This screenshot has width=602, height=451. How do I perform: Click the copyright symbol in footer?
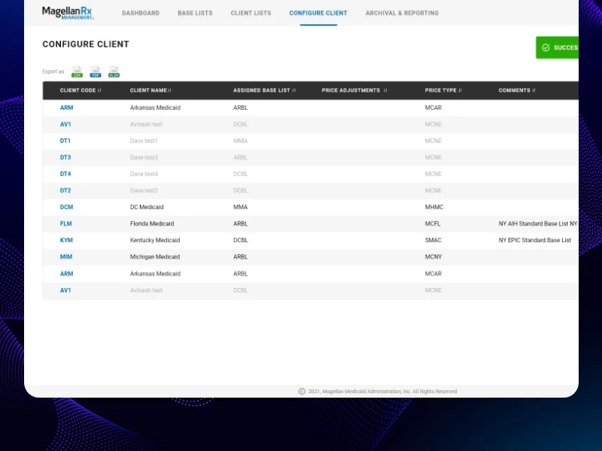302,391
